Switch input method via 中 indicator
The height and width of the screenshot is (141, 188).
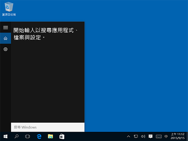pos(166,136)
